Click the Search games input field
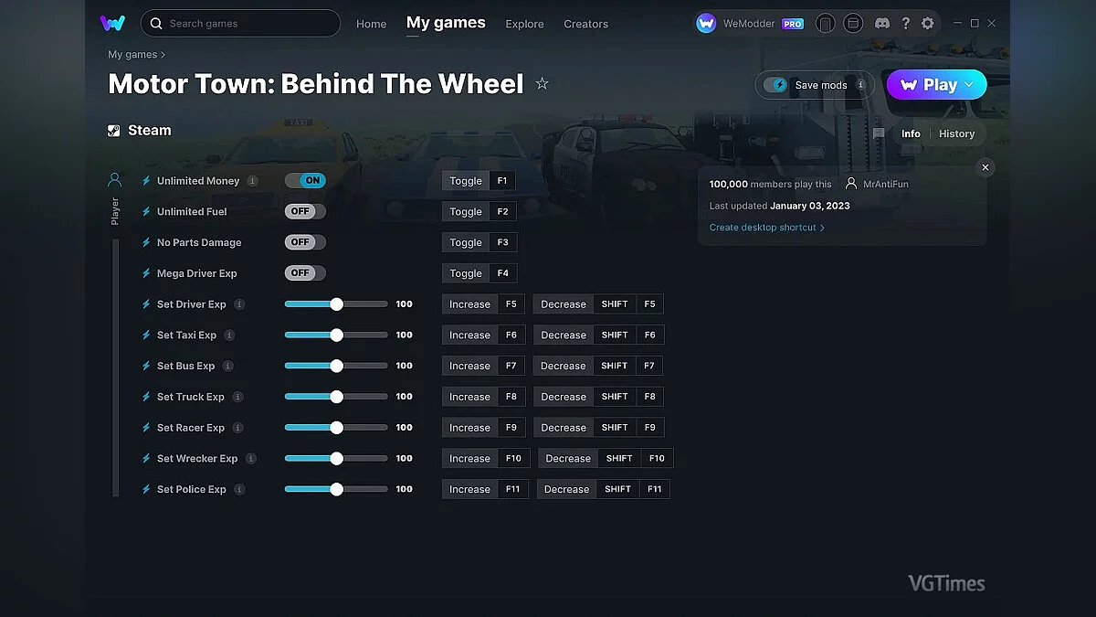Image resolution: width=1096 pixels, height=617 pixels. (x=240, y=23)
